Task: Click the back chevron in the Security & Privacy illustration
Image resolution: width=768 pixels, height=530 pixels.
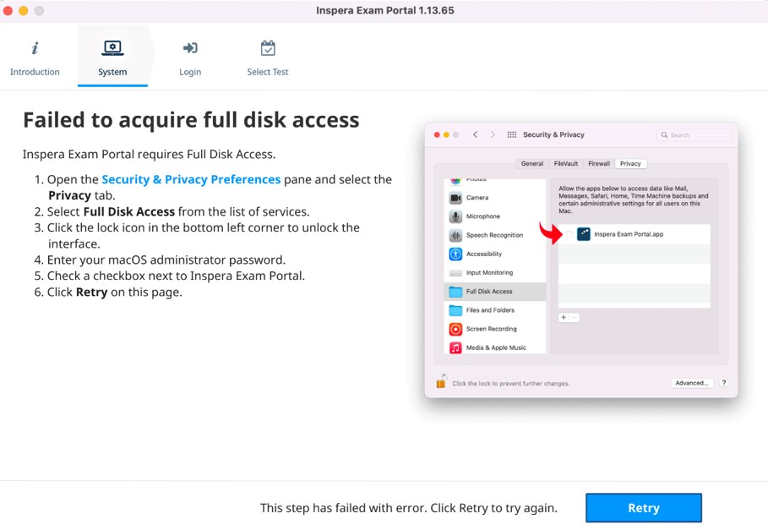Action: 475,134
